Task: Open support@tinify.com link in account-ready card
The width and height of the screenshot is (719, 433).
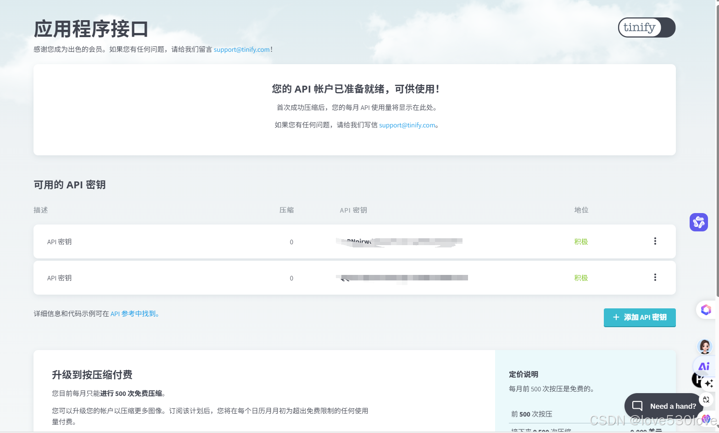Action: [x=407, y=125]
